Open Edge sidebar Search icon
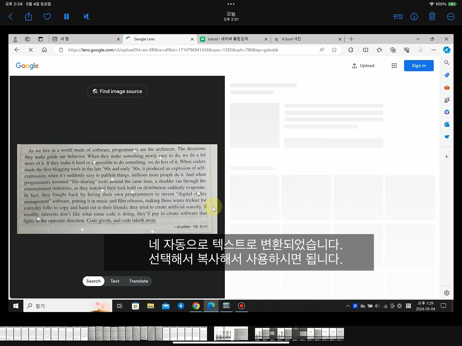This screenshot has height=346, width=462. point(447,62)
